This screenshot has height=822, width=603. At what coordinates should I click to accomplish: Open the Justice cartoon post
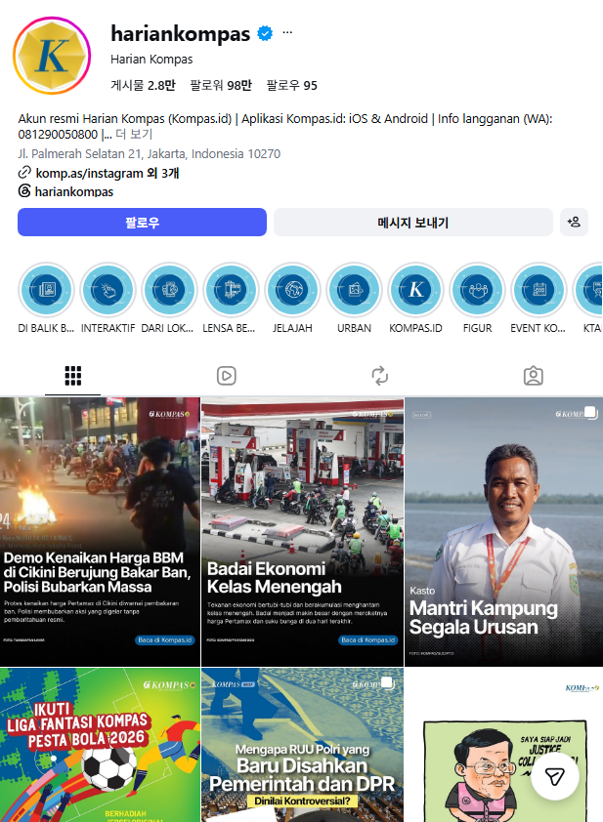504,745
